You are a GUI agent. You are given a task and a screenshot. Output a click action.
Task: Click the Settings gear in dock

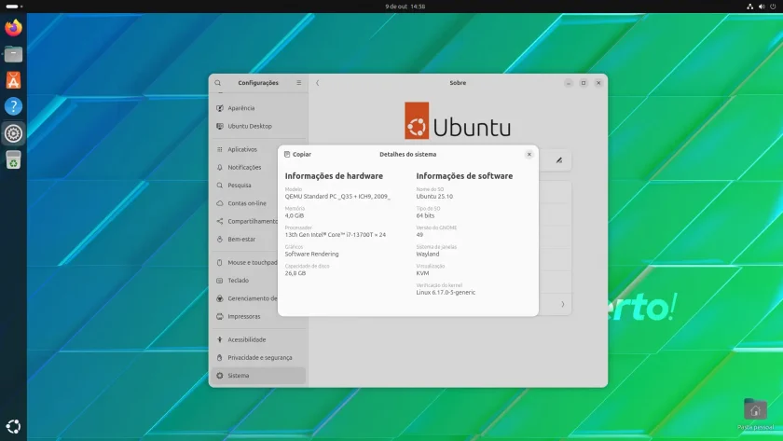point(13,133)
